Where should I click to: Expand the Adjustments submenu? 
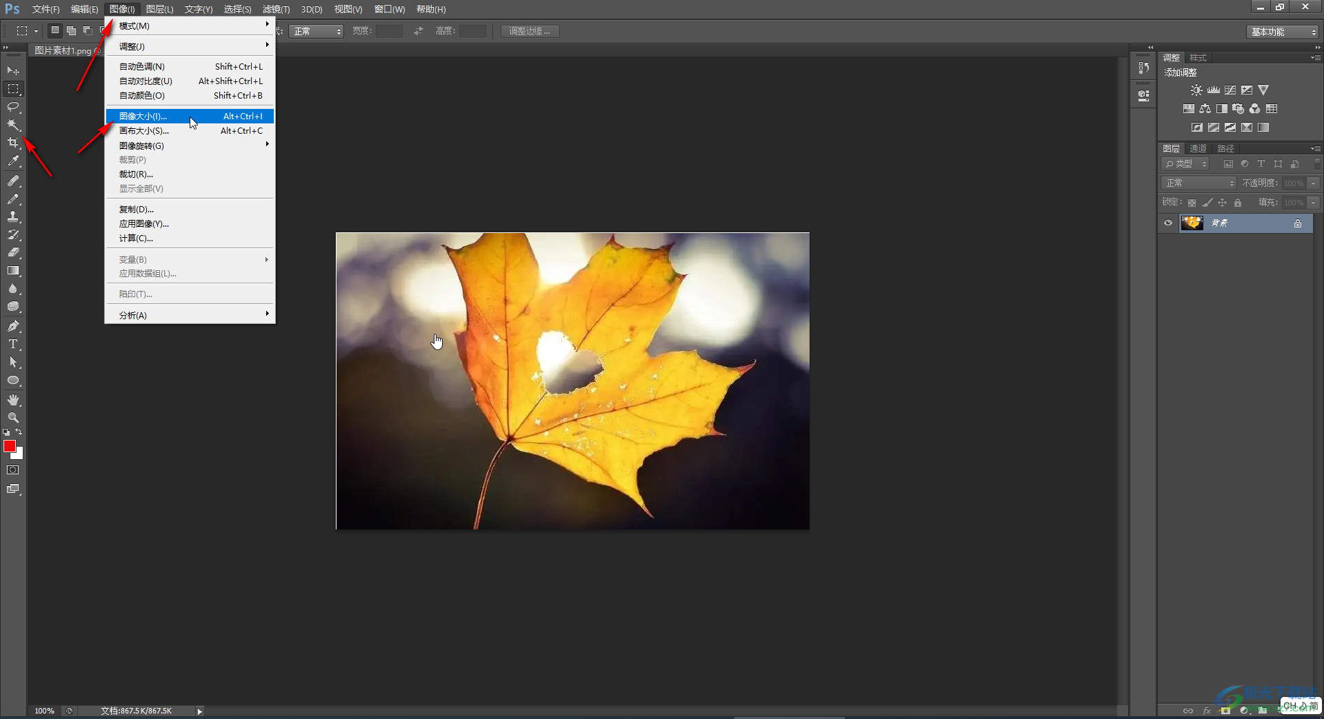coord(190,46)
